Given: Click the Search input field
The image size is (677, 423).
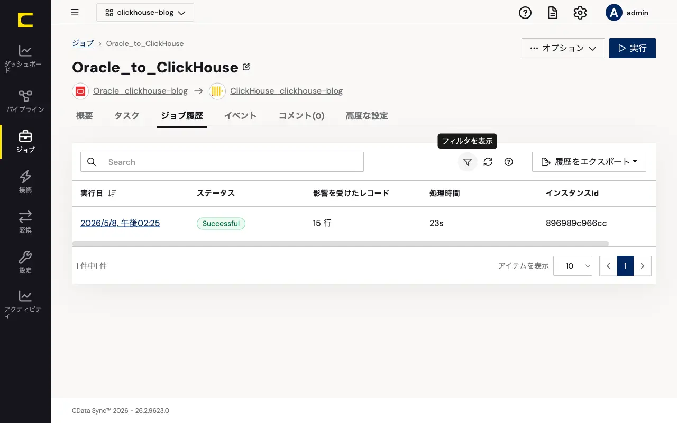Looking at the screenshot, I should tap(222, 162).
